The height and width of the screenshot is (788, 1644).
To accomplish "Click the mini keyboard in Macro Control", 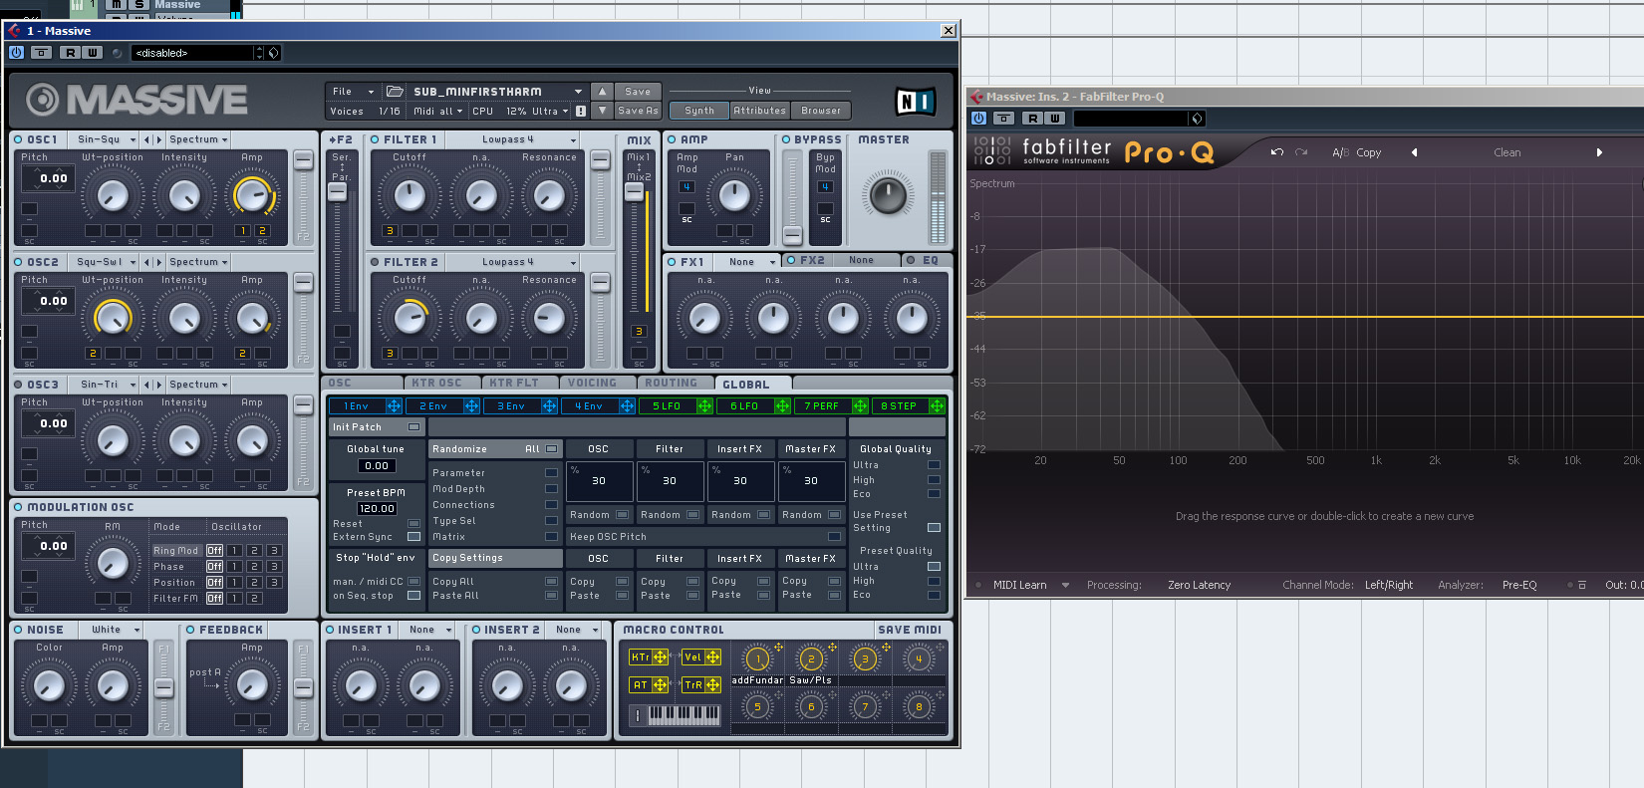I will click(x=684, y=715).
